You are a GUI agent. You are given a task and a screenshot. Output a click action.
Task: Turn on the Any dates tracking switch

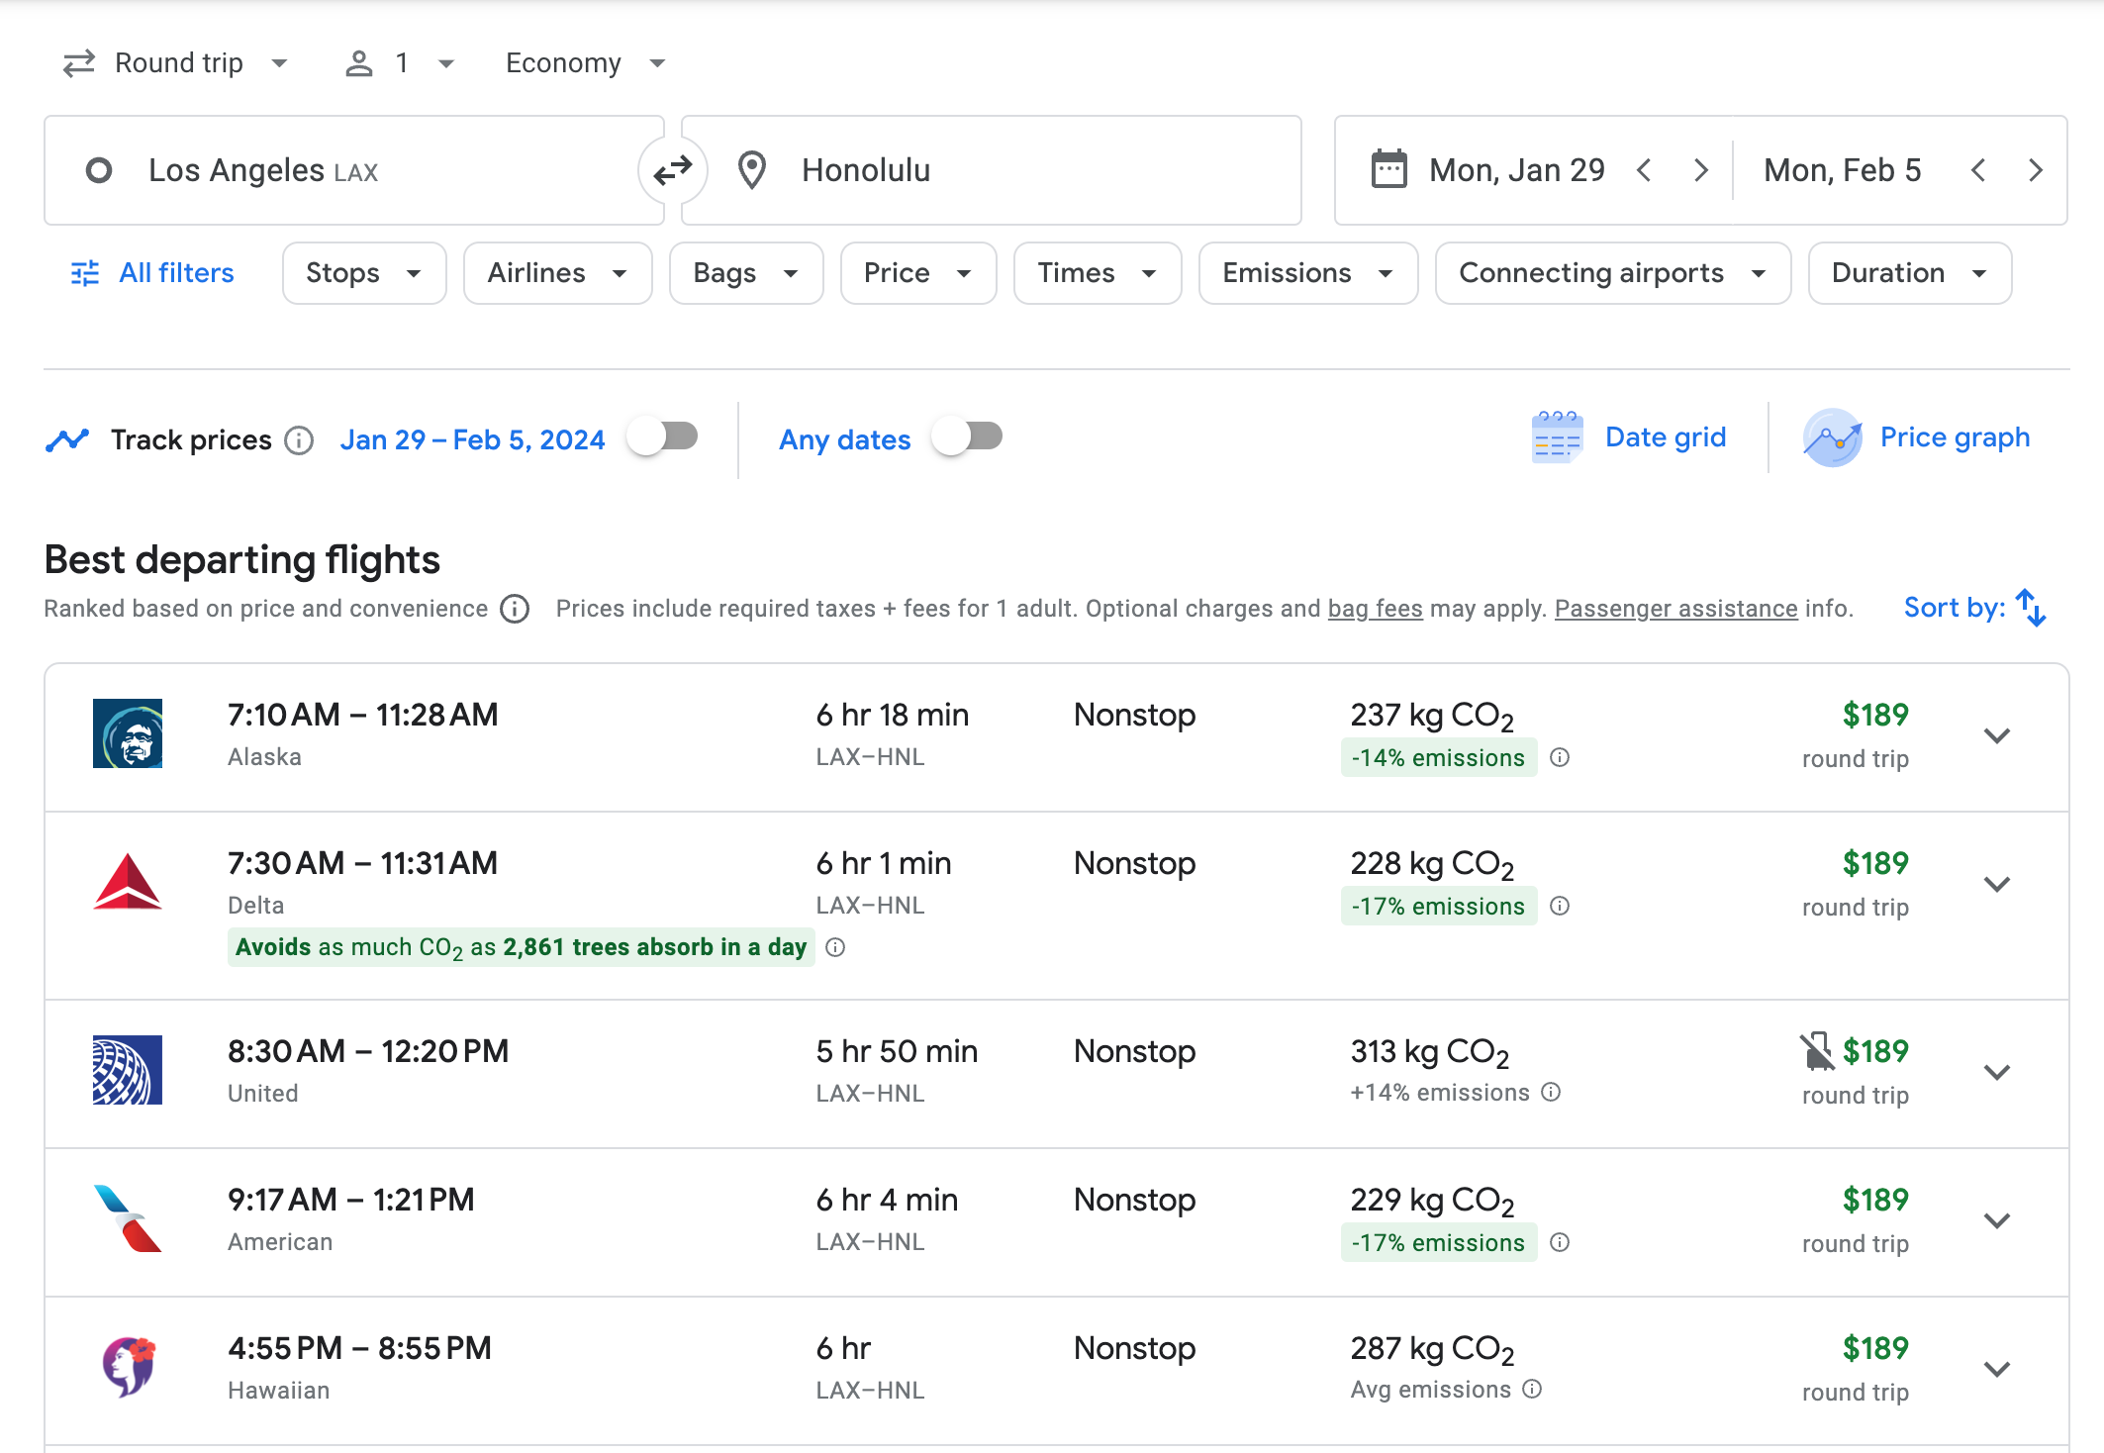click(968, 436)
